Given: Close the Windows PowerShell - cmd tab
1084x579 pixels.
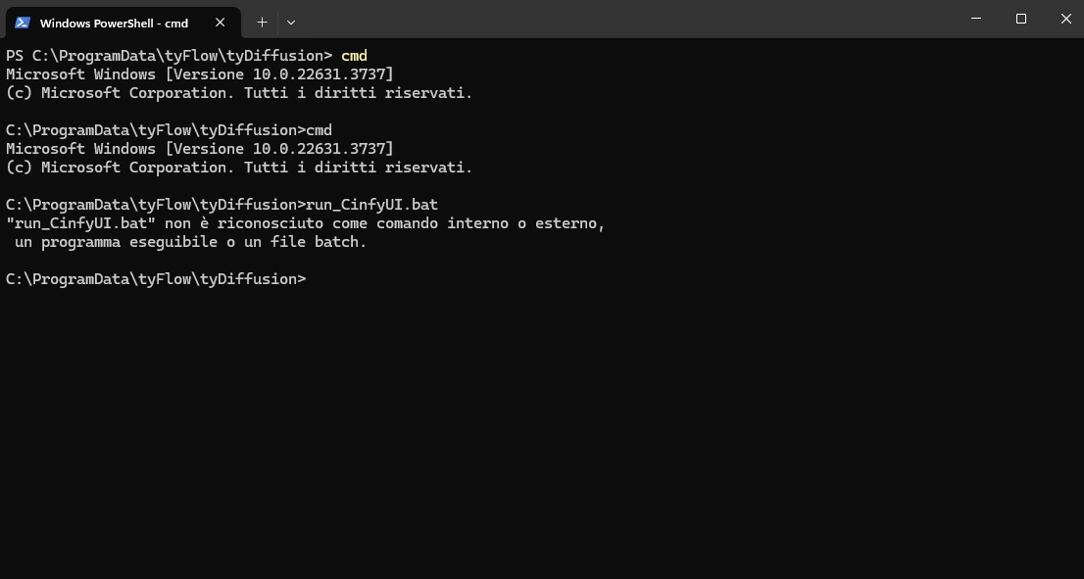Looking at the screenshot, I should [221, 23].
